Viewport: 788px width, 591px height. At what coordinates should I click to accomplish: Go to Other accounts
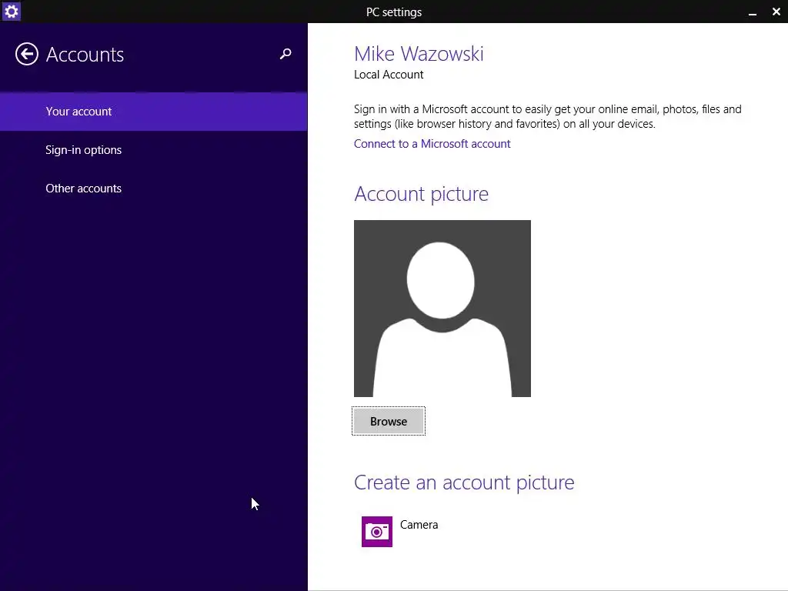(x=153, y=188)
